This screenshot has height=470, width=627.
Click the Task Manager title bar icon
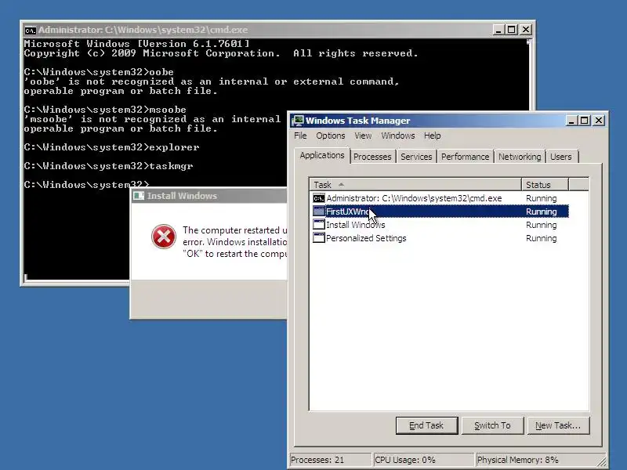click(x=298, y=121)
